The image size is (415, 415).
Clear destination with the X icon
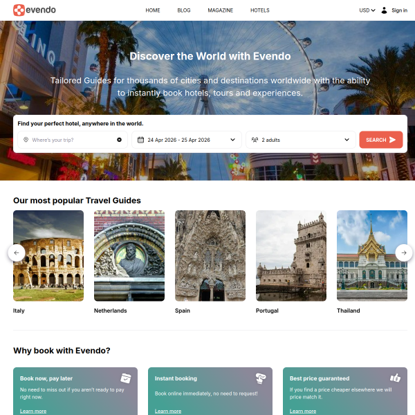click(x=119, y=140)
